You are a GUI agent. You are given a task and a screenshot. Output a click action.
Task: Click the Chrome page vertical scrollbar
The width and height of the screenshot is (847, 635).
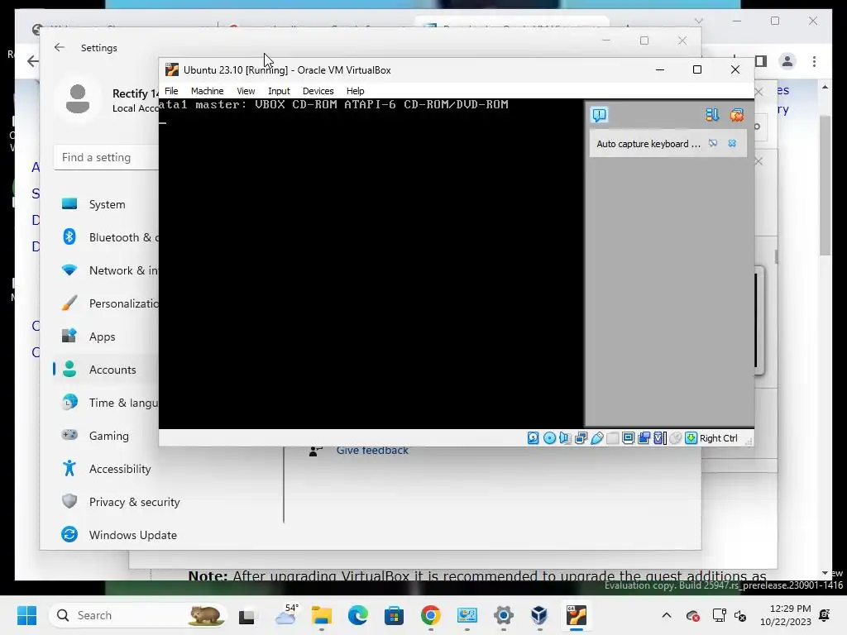pyautogui.click(x=825, y=185)
